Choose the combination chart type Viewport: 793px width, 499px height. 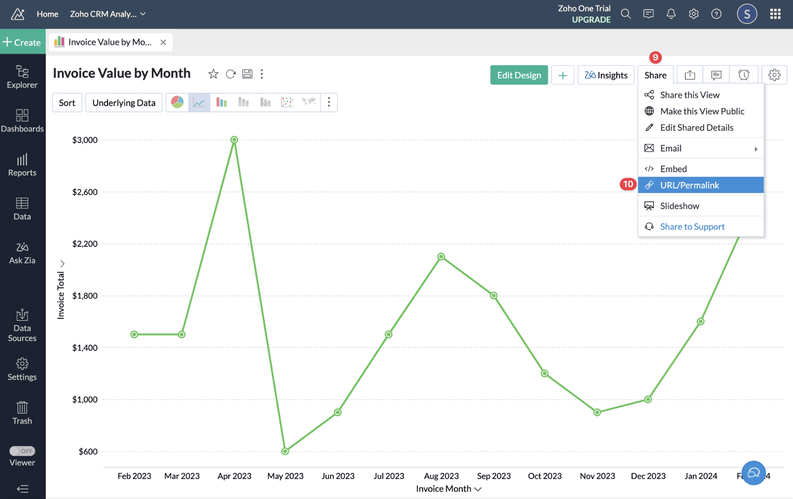[x=265, y=102]
